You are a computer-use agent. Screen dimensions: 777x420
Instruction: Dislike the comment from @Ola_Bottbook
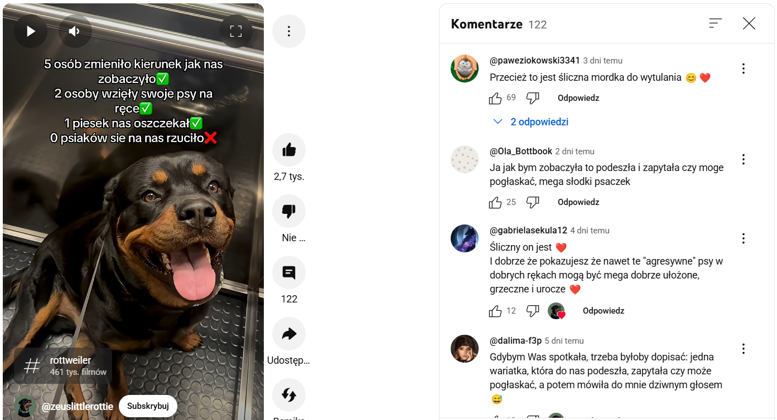[x=533, y=202]
